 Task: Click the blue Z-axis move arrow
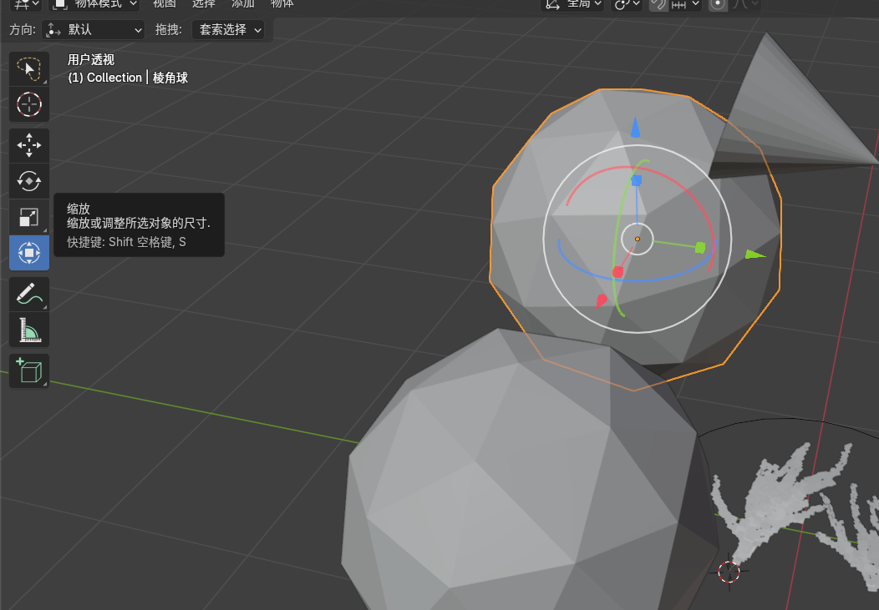coord(635,128)
